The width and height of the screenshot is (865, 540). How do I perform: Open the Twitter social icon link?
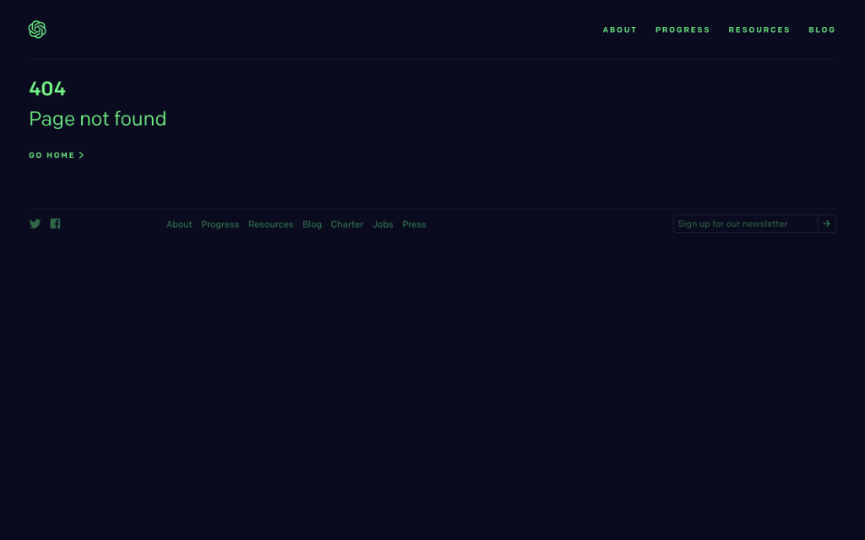[35, 224]
